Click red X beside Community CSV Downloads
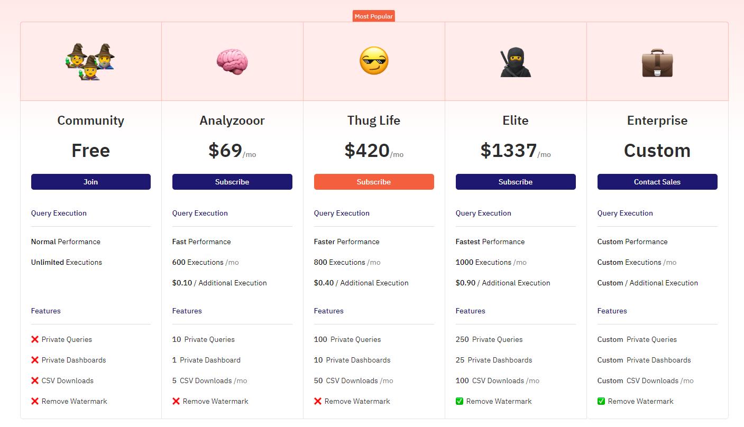The width and height of the screenshot is (744, 427). (35, 380)
